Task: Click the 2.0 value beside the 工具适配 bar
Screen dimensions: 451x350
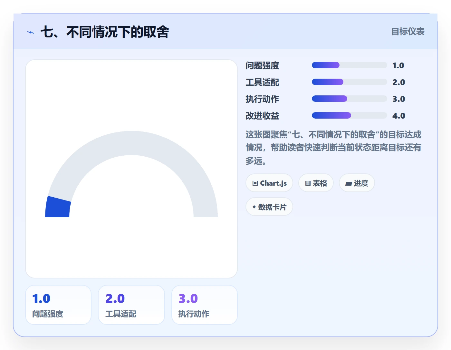Action: click(398, 82)
